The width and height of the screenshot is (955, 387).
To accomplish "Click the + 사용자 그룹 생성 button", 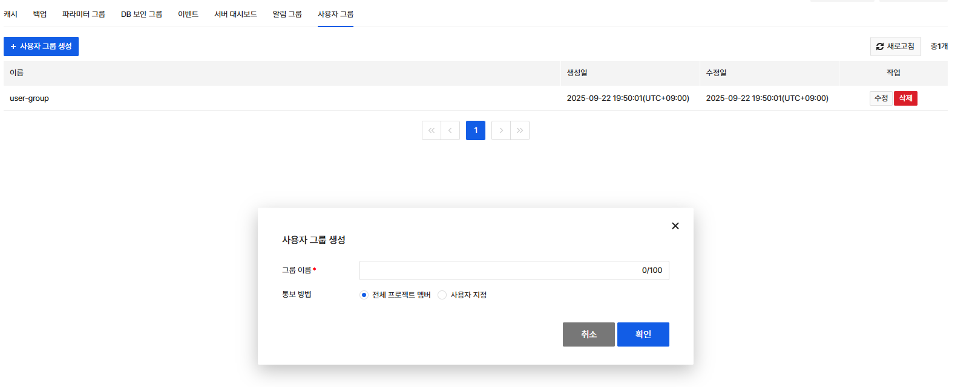I will 41,46.
